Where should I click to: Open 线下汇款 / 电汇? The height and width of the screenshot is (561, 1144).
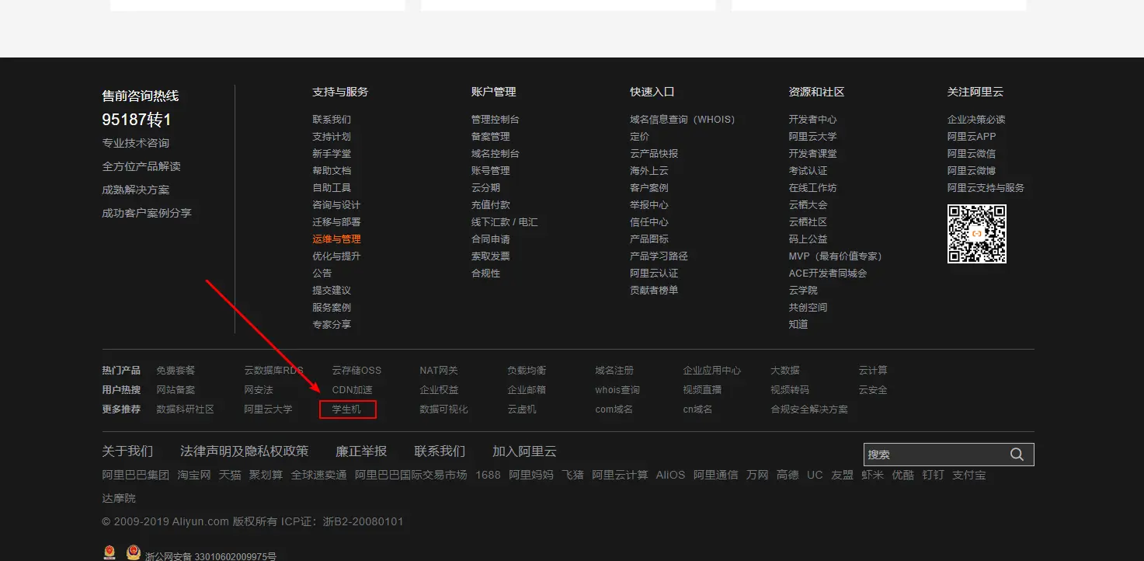(505, 222)
